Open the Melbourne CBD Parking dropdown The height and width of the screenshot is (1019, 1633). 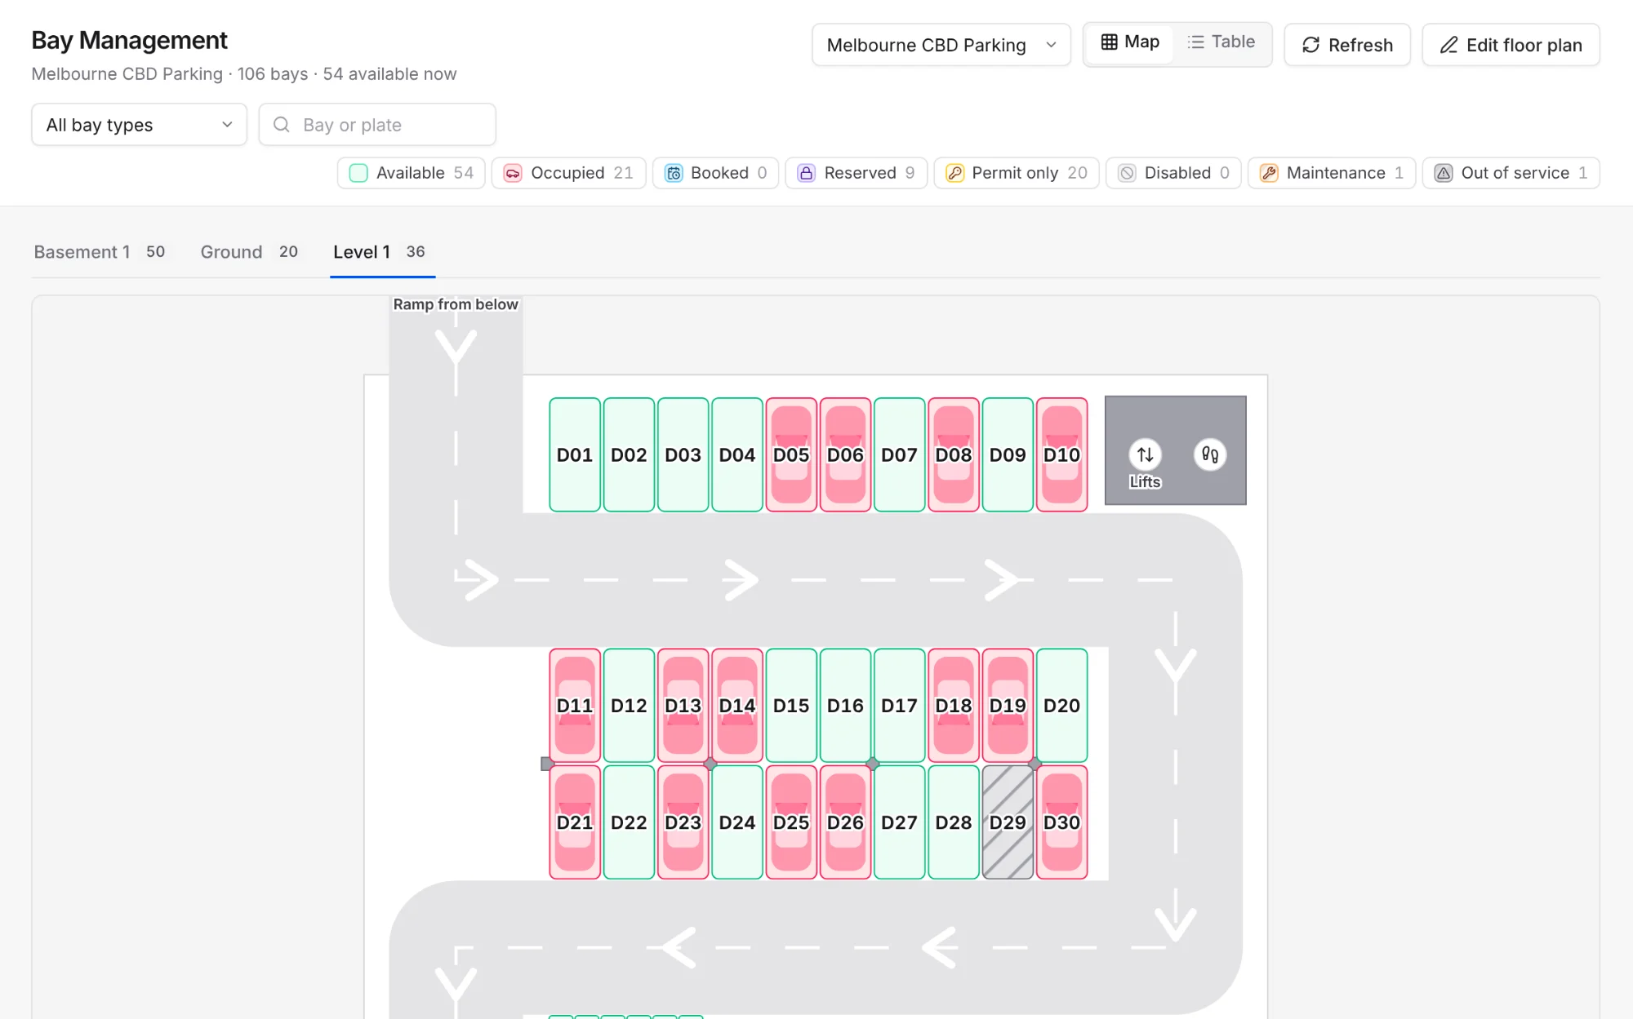(x=941, y=45)
